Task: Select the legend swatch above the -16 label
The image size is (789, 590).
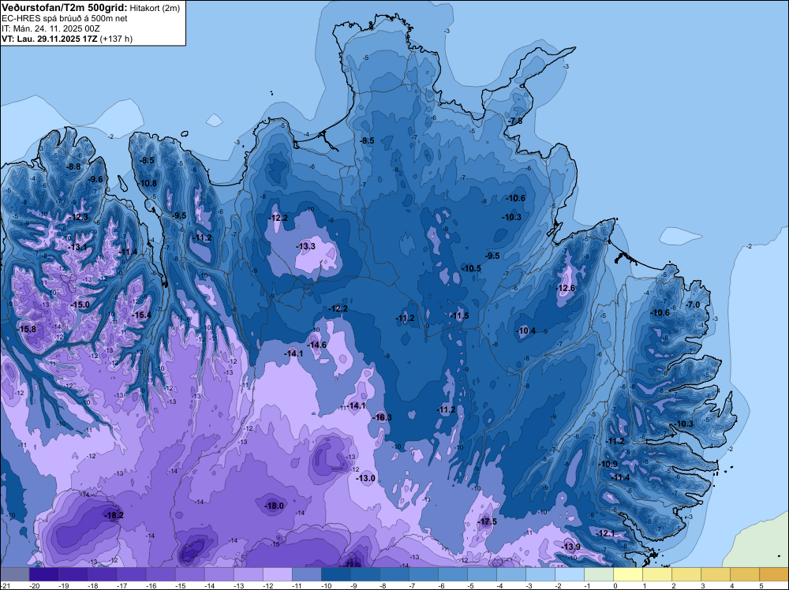Action: click(160, 574)
